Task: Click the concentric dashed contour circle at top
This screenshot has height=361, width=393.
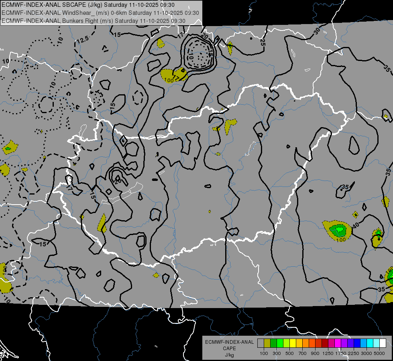Action: tap(200, 56)
